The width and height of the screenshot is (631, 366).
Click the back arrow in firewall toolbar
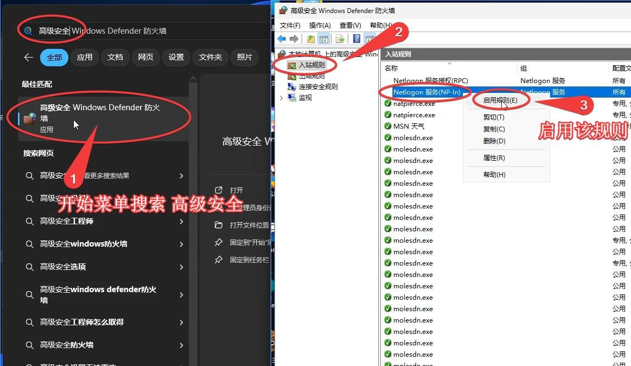pyautogui.click(x=282, y=39)
